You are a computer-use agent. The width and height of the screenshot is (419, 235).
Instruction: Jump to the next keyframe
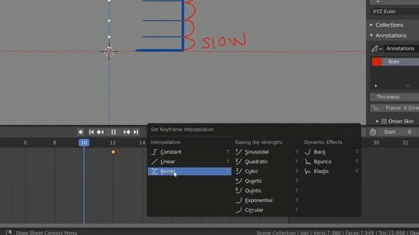point(126,132)
